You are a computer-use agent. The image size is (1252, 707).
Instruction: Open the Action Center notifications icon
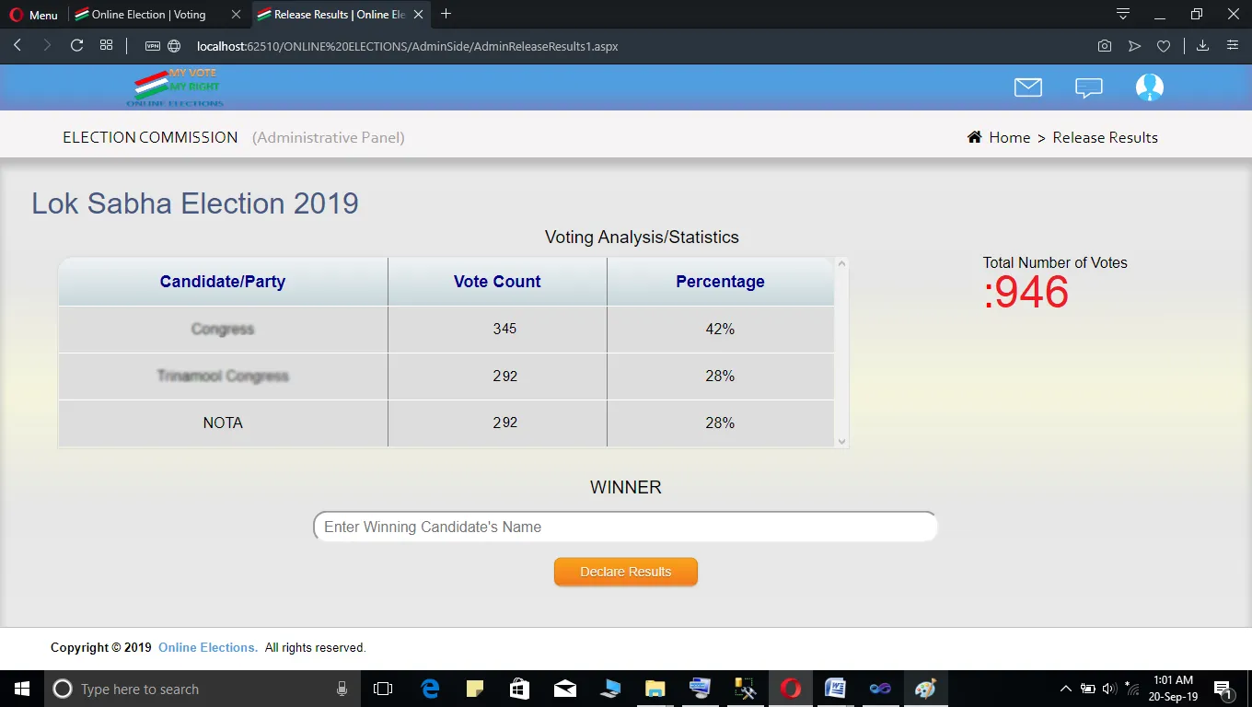click(1223, 689)
